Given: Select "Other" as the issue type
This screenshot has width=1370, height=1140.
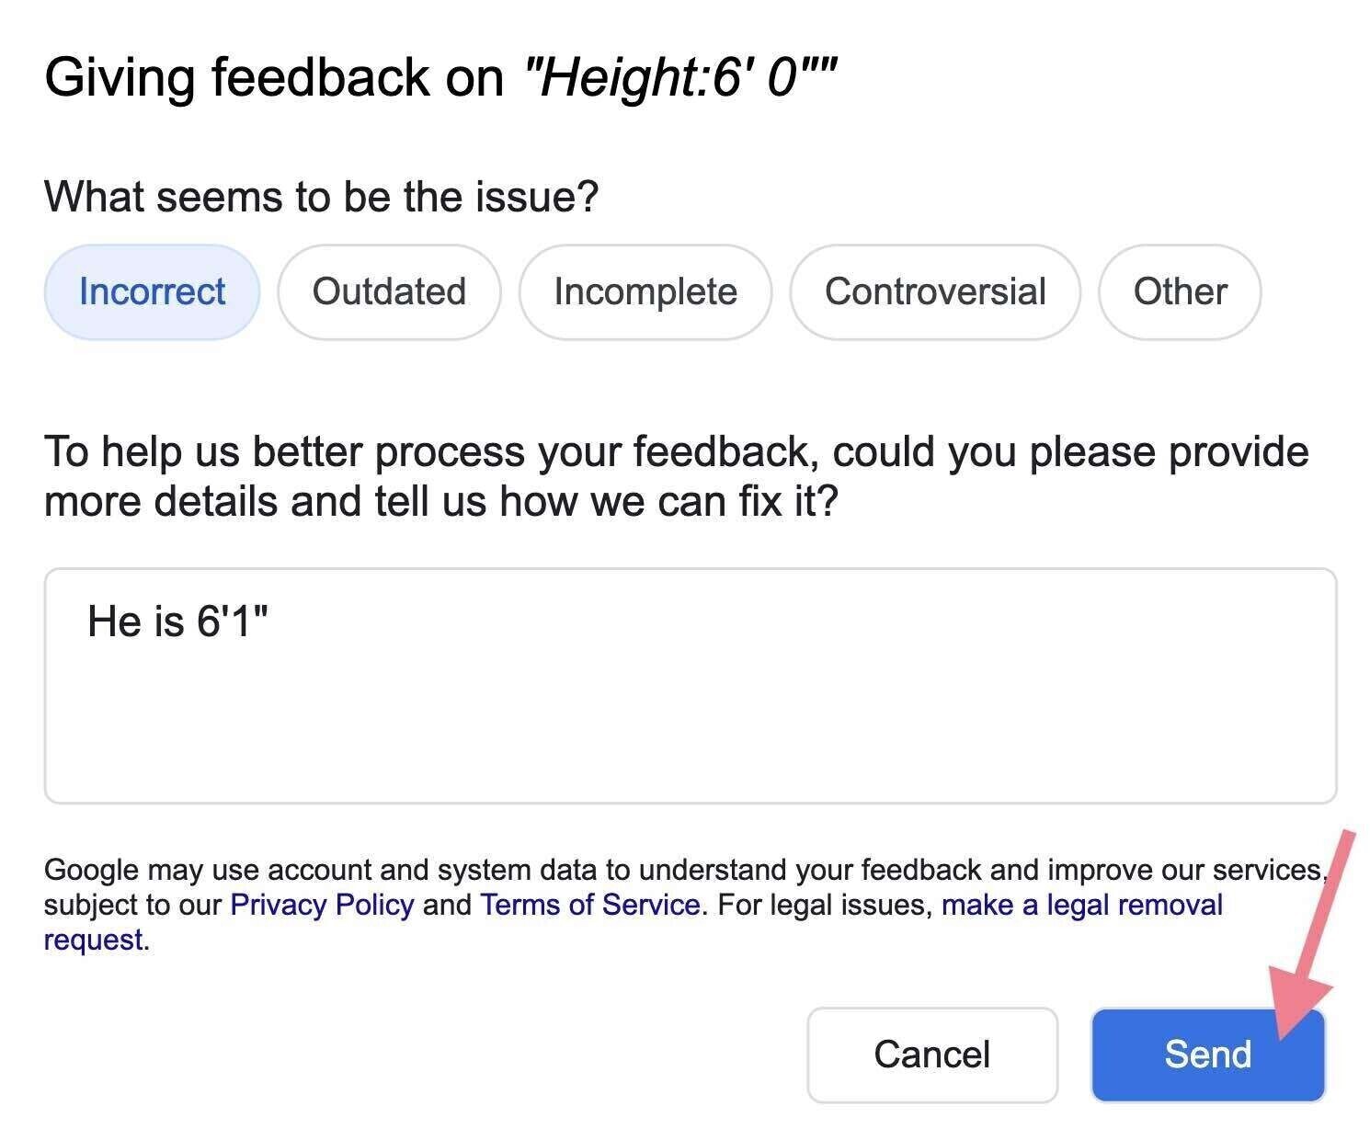Looking at the screenshot, I should pyautogui.click(x=1181, y=291).
